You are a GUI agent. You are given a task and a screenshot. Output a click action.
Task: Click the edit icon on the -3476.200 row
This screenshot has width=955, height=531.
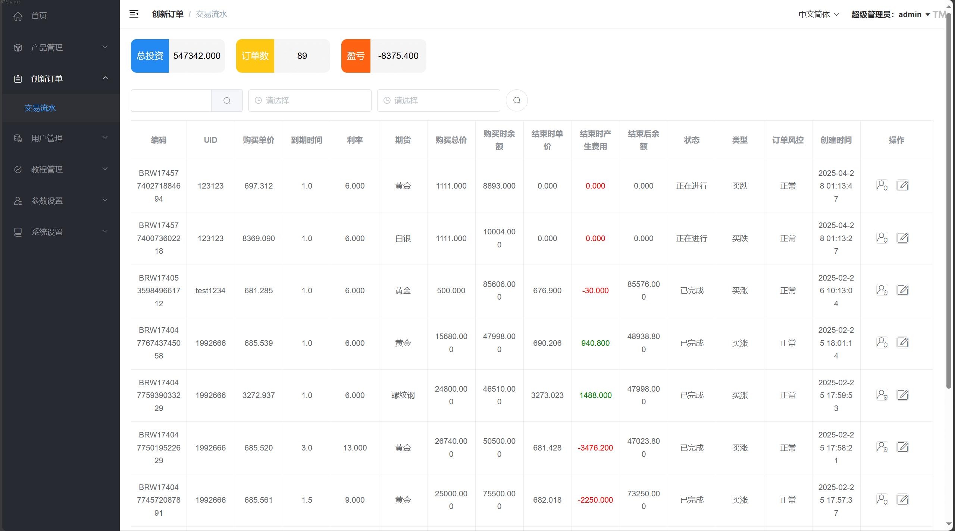(902, 447)
